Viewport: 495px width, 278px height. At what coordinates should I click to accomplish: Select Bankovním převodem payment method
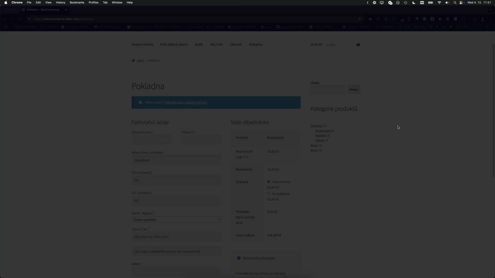[239, 258]
